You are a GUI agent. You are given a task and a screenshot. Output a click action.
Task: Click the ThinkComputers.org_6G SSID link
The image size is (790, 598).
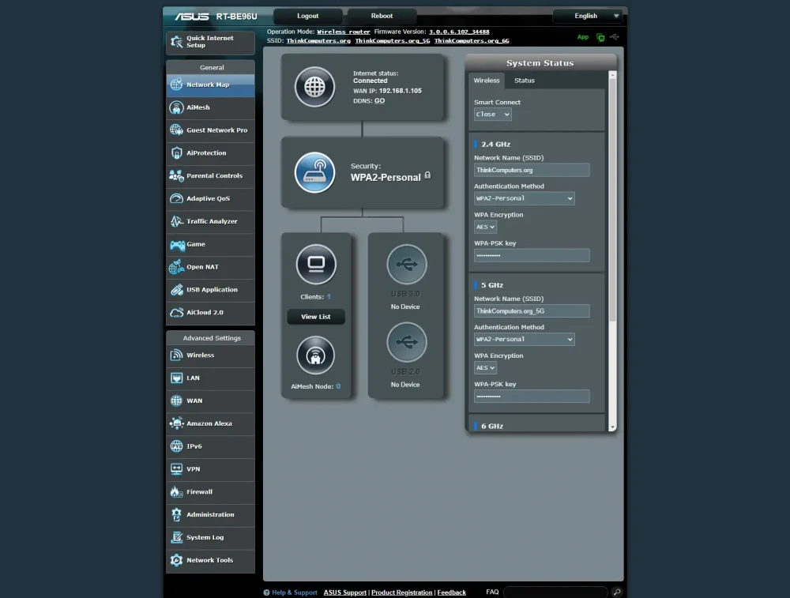click(x=472, y=41)
